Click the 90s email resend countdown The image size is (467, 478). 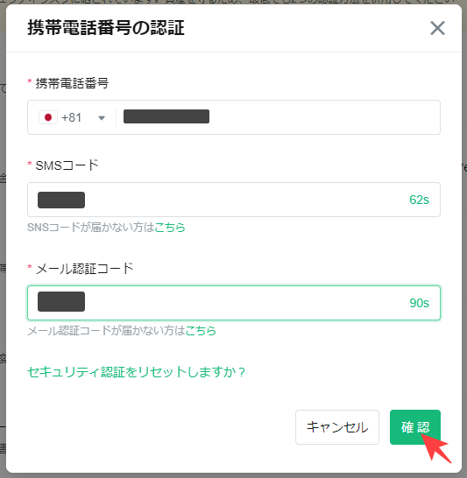tap(419, 303)
